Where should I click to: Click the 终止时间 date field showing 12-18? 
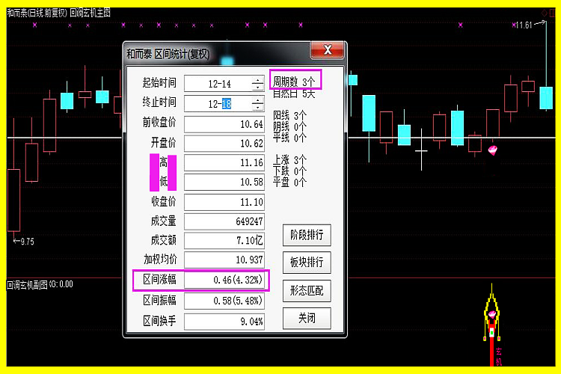pyautogui.click(x=218, y=104)
